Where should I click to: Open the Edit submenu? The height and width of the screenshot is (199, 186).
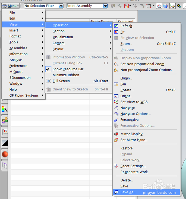pyautogui.click(x=24, y=18)
